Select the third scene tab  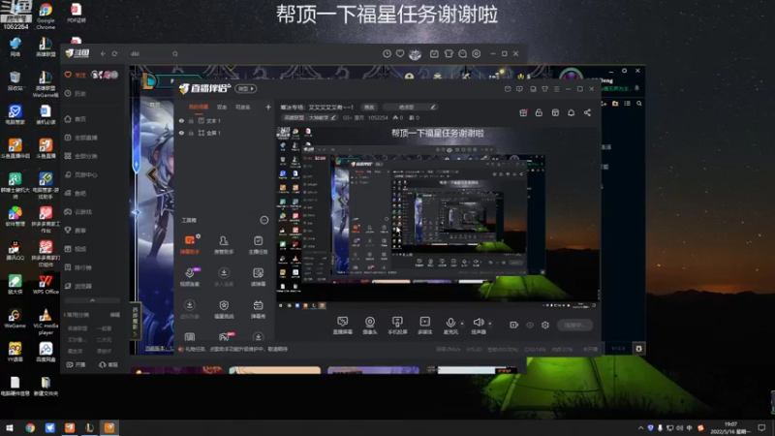243,107
